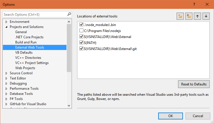Open VC++ Project Settings page
Screen dimensions: 214x124
click(x=32, y=63)
